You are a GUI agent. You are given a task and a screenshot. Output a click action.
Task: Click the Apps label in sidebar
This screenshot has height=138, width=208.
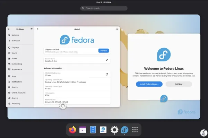tap(14, 76)
